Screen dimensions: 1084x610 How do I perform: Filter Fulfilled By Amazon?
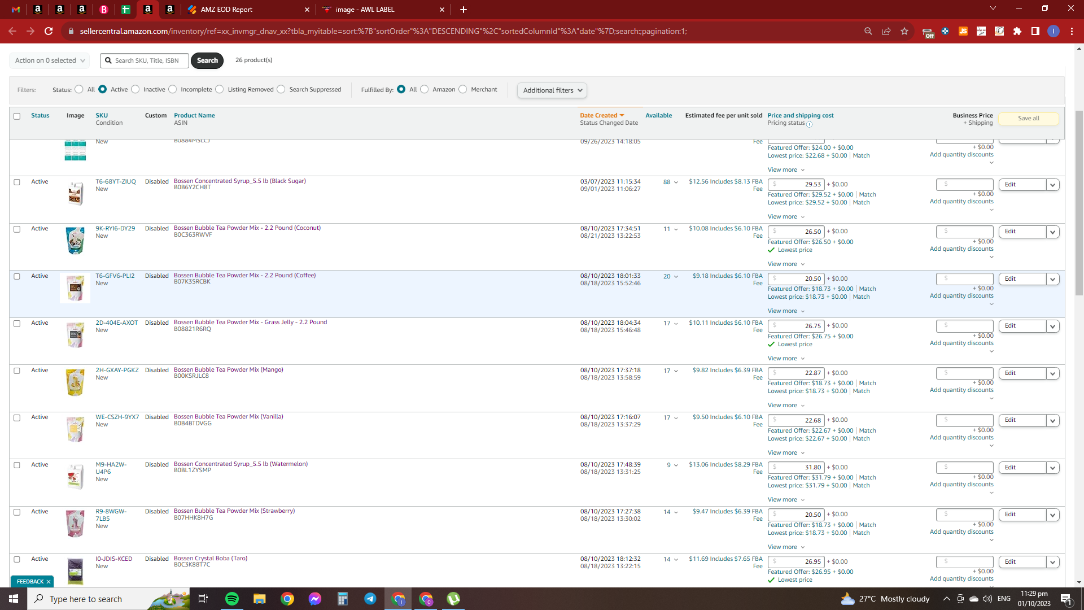(x=425, y=89)
